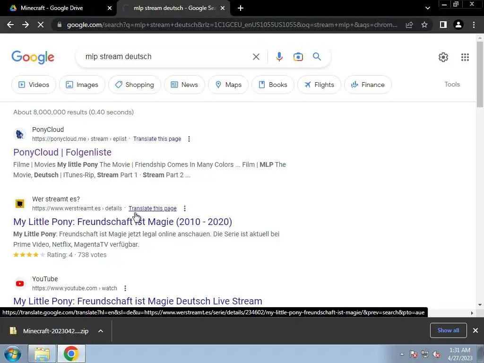
Task: Open the Chrome profile avatar
Action: [458, 25]
